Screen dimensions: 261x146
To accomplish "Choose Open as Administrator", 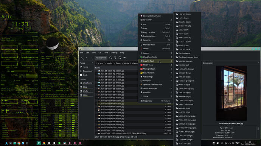I will click(156, 85).
